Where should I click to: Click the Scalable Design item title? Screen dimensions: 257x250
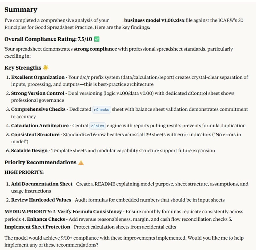click(x=29, y=151)
